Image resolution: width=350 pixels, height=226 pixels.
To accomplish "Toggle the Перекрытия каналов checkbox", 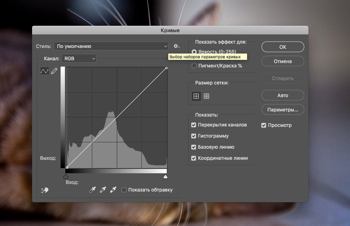I will tap(194, 125).
